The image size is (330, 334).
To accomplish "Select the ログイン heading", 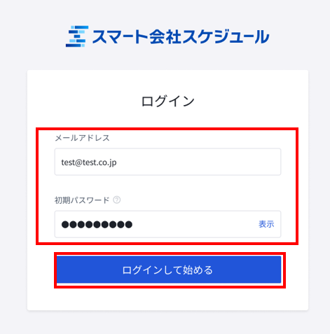I will point(168,101).
